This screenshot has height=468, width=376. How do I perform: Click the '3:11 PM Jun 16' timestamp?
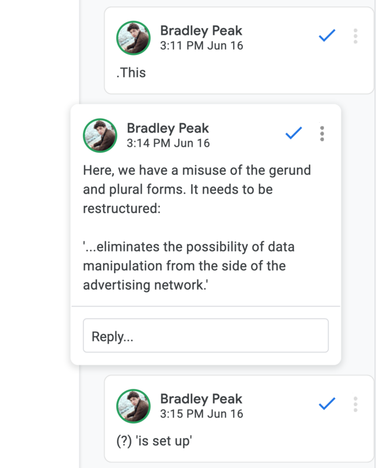pyautogui.click(x=201, y=45)
